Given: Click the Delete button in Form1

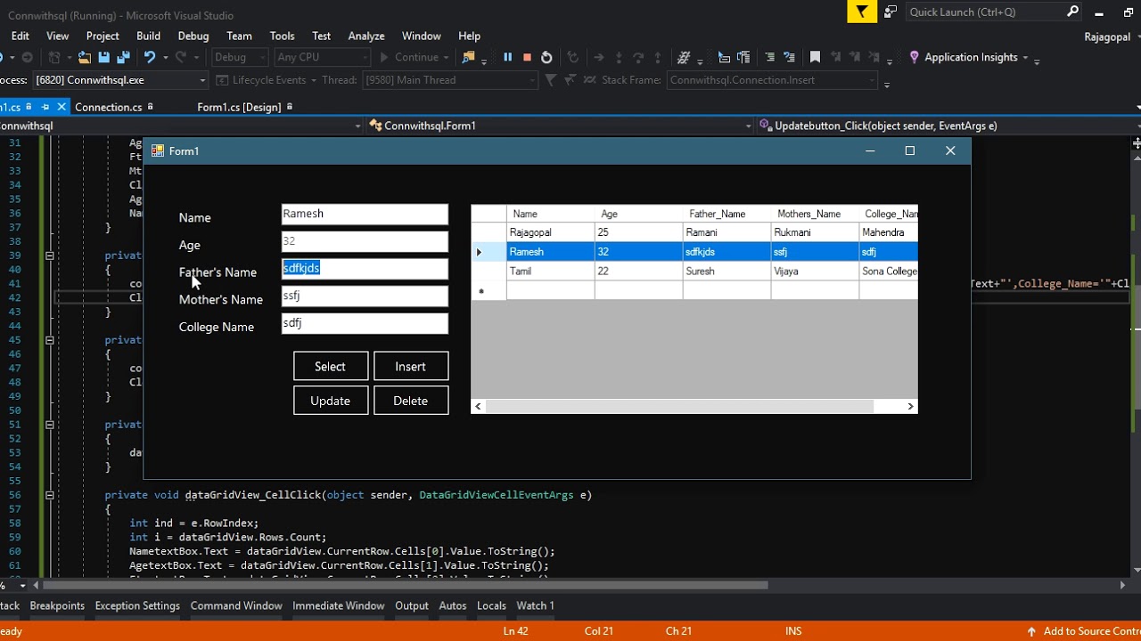Looking at the screenshot, I should [411, 401].
